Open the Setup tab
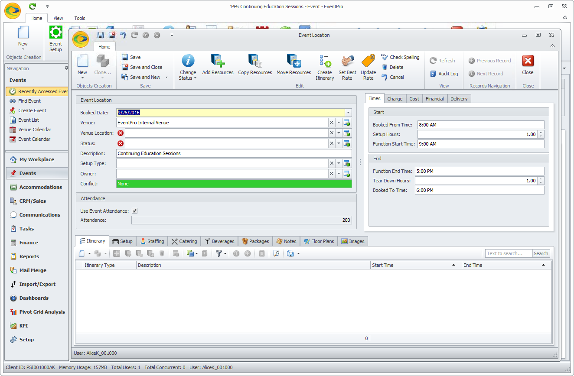 pyautogui.click(x=122, y=241)
